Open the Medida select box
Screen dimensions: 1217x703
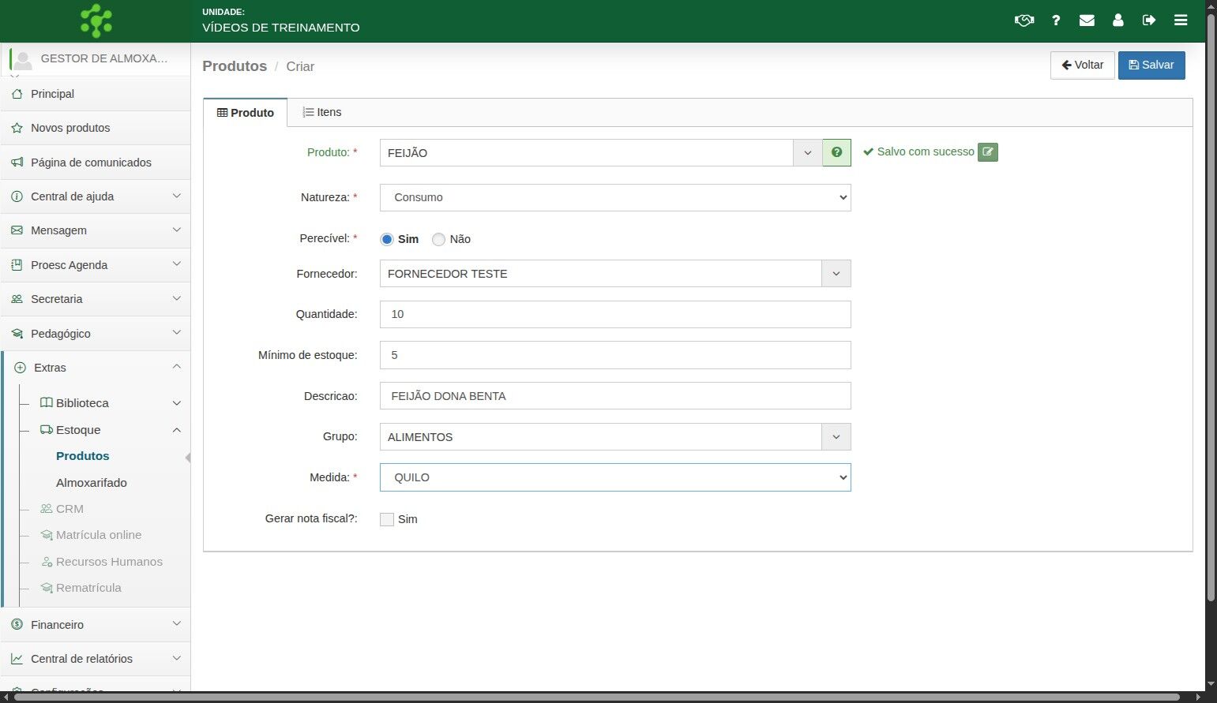(615, 477)
